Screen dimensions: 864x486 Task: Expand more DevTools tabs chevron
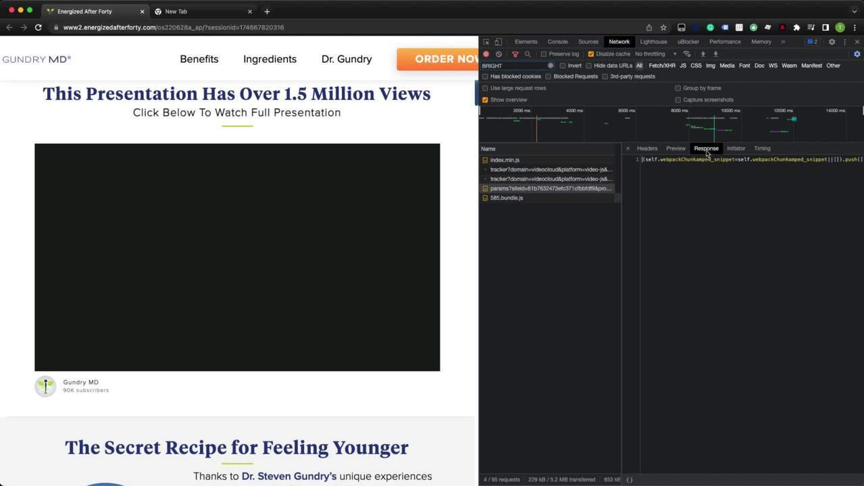pos(783,42)
